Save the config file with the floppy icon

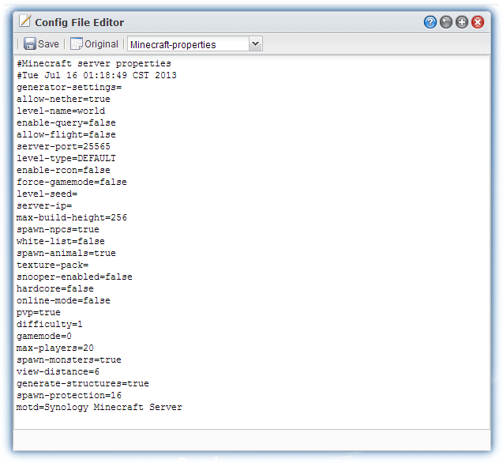coord(30,43)
